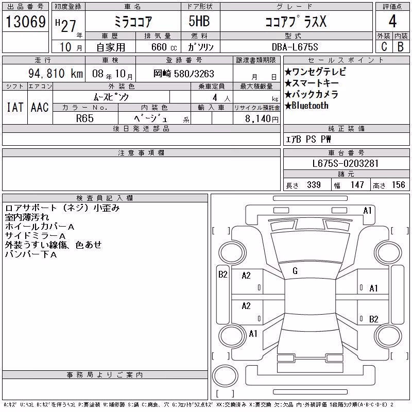Select the note 外装うすい線傷、色あせ
The image size is (412, 412).
tap(54, 245)
